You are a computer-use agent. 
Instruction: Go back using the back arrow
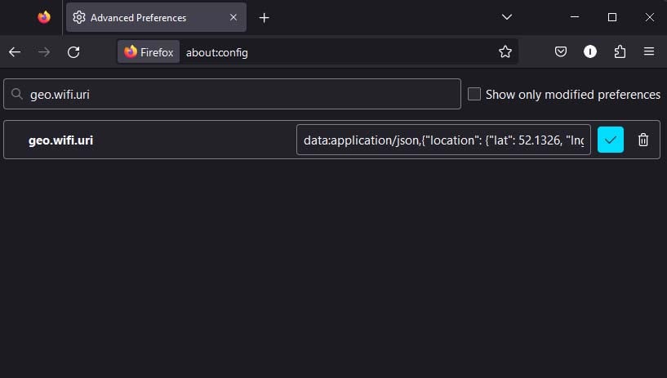(x=15, y=52)
